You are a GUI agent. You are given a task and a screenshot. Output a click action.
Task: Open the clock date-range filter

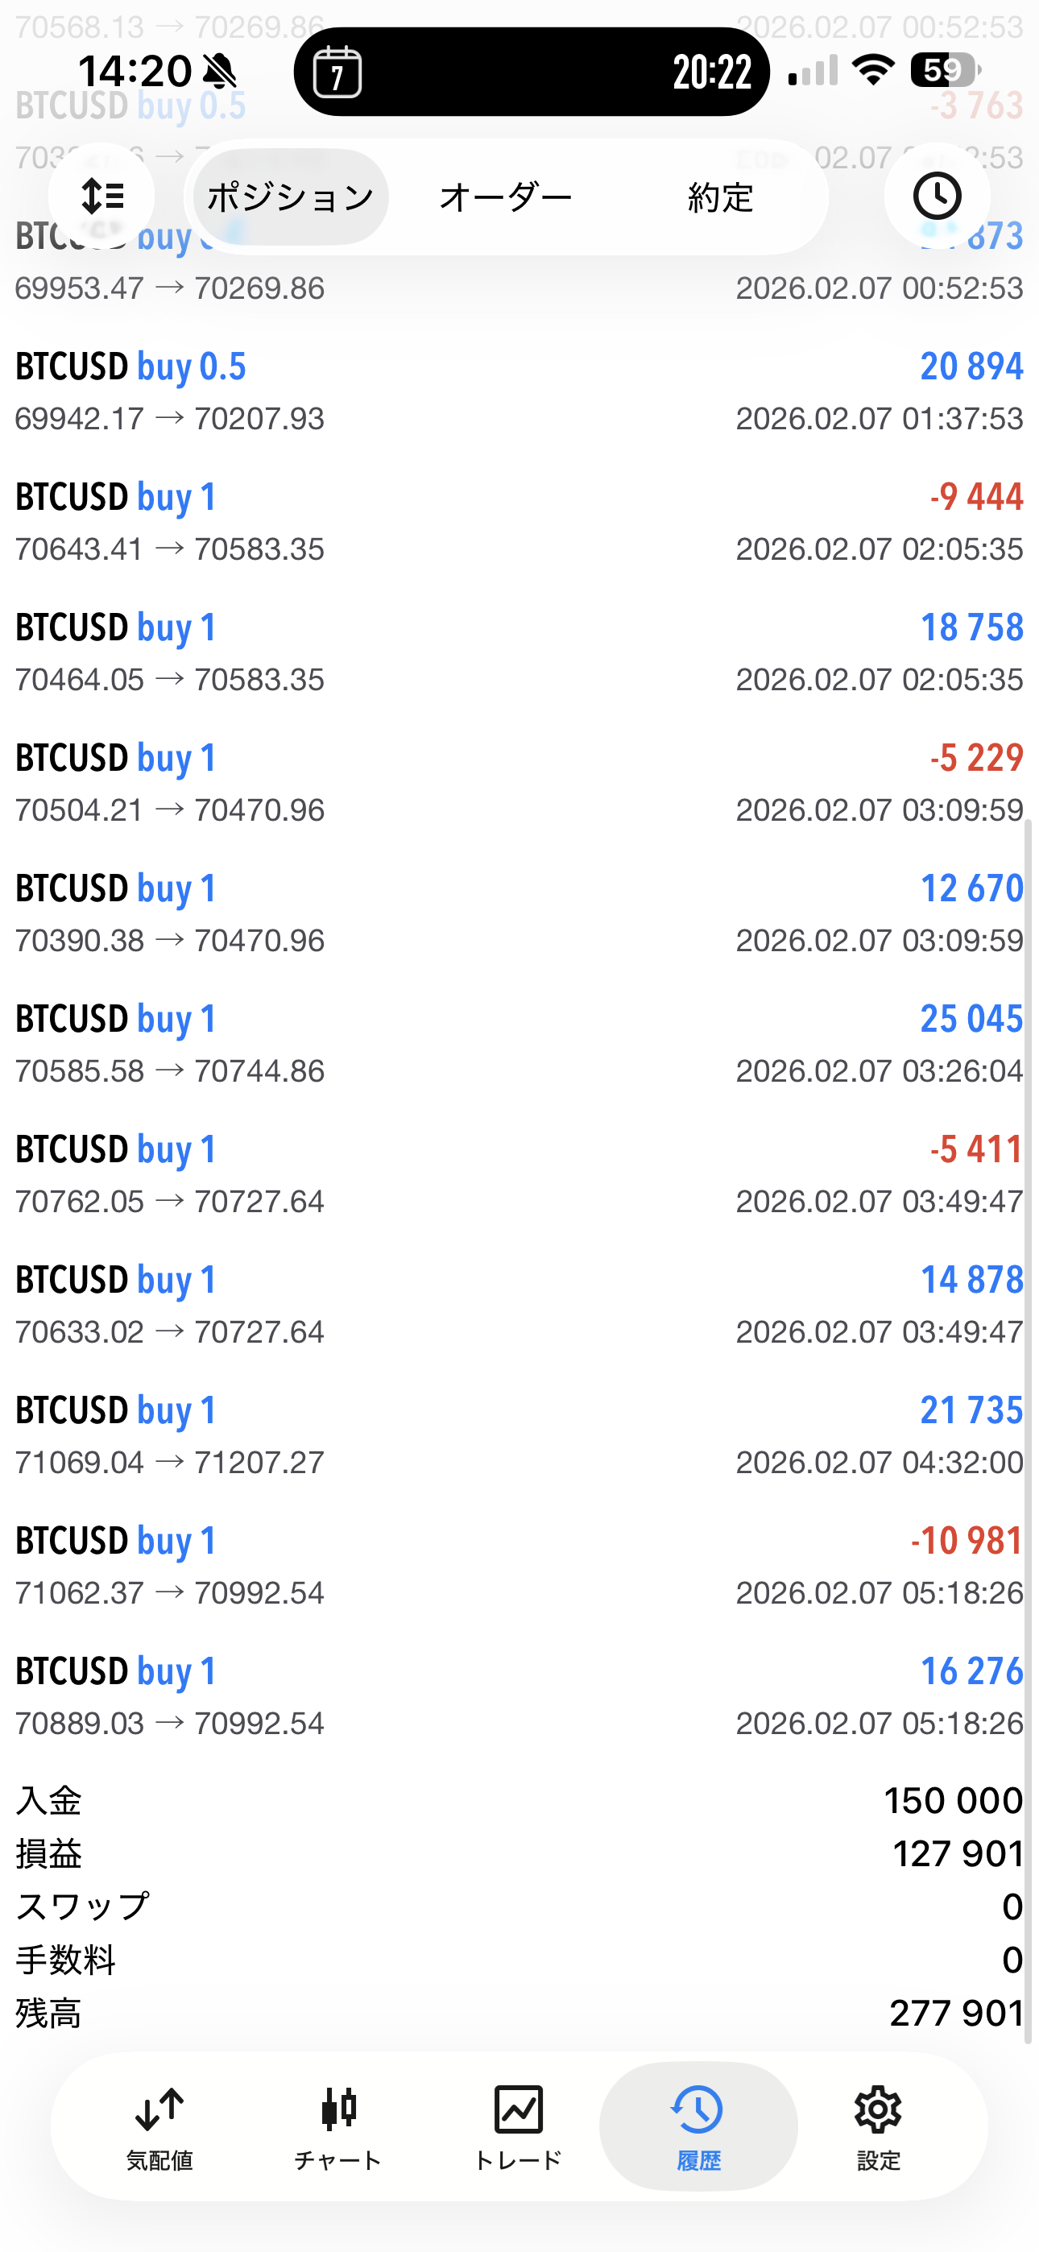pyautogui.click(x=937, y=197)
